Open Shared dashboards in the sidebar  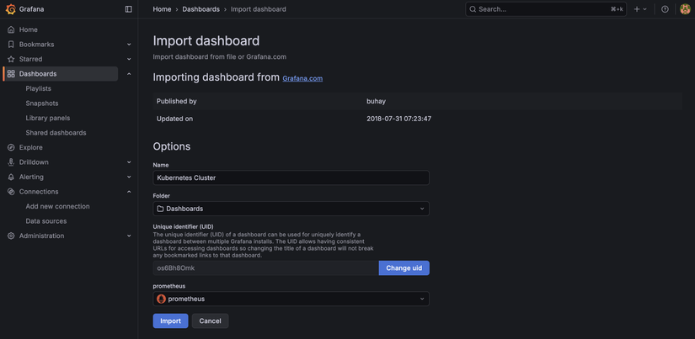tap(56, 133)
